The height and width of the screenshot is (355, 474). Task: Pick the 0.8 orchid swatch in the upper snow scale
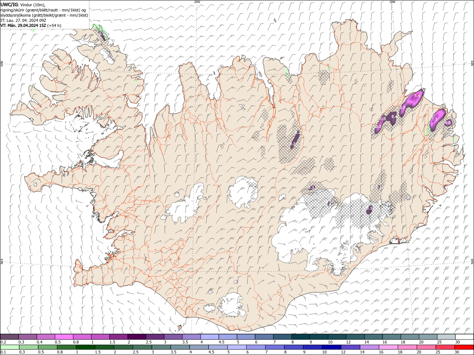coord(82,337)
